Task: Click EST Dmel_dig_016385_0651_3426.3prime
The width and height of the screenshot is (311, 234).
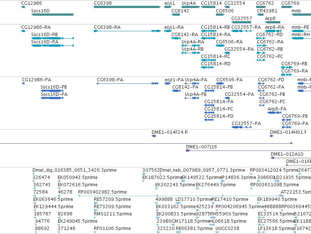Action: pos(34,174)
